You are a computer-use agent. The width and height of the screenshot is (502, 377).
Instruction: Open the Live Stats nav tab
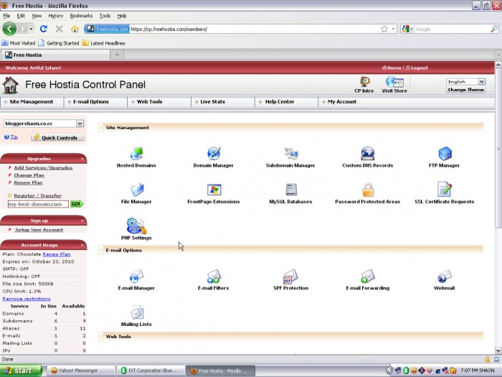click(x=212, y=102)
